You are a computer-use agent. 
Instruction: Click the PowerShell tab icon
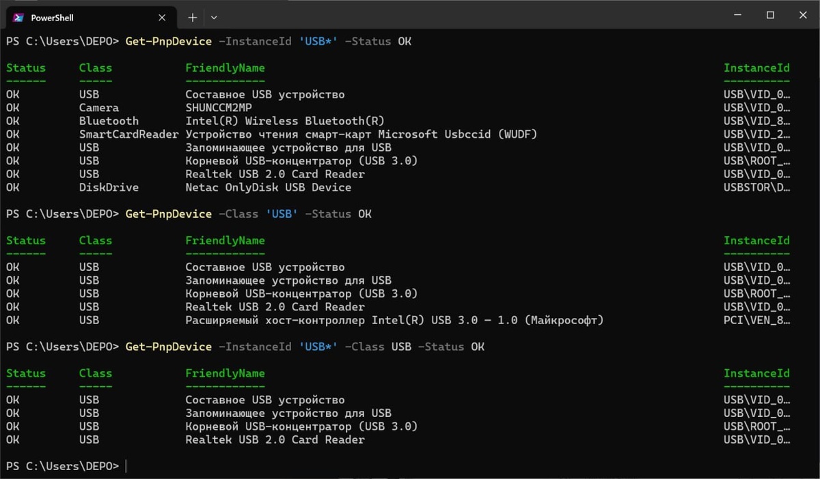click(x=19, y=17)
